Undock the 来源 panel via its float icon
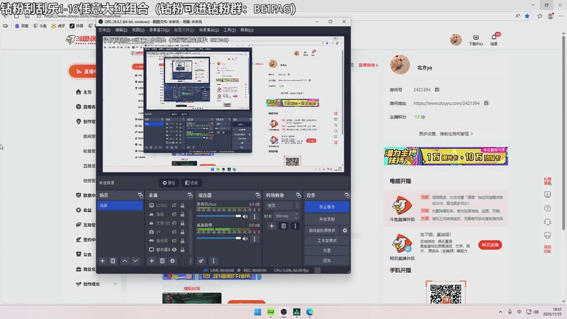 point(190,195)
